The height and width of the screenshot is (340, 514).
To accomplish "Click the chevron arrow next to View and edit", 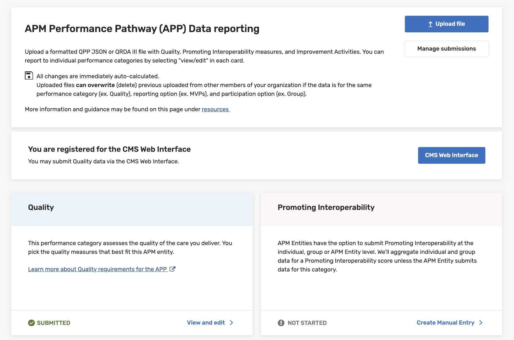I will point(232,323).
